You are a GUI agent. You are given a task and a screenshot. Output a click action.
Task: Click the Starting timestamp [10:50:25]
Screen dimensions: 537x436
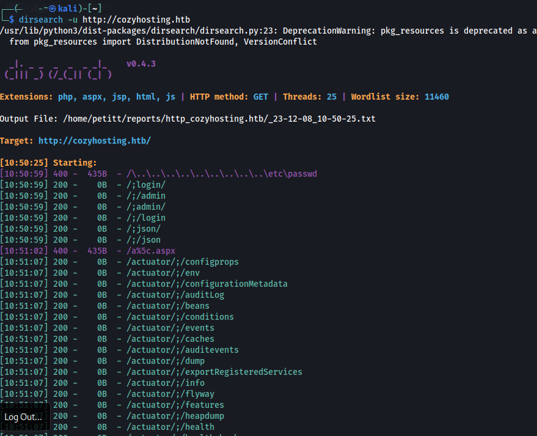click(x=24, y=163)
